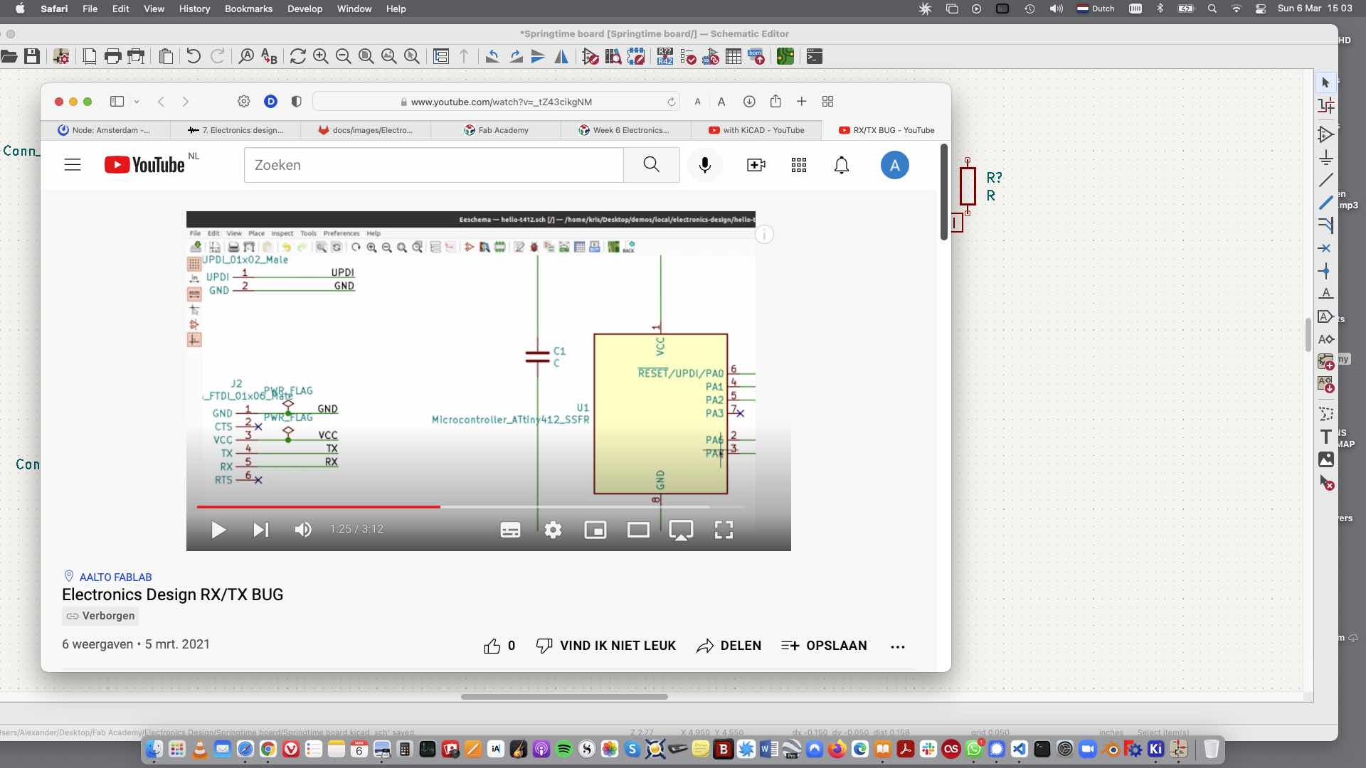This screenshot has width=1366, height=768.
Task: Rotate selection counter-clockwise icon
Action: point(492,56)
